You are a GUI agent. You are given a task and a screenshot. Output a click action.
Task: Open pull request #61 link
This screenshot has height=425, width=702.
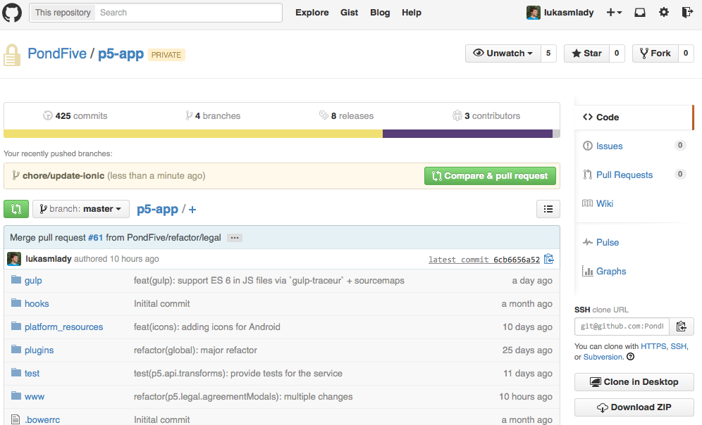coord(95,238)
